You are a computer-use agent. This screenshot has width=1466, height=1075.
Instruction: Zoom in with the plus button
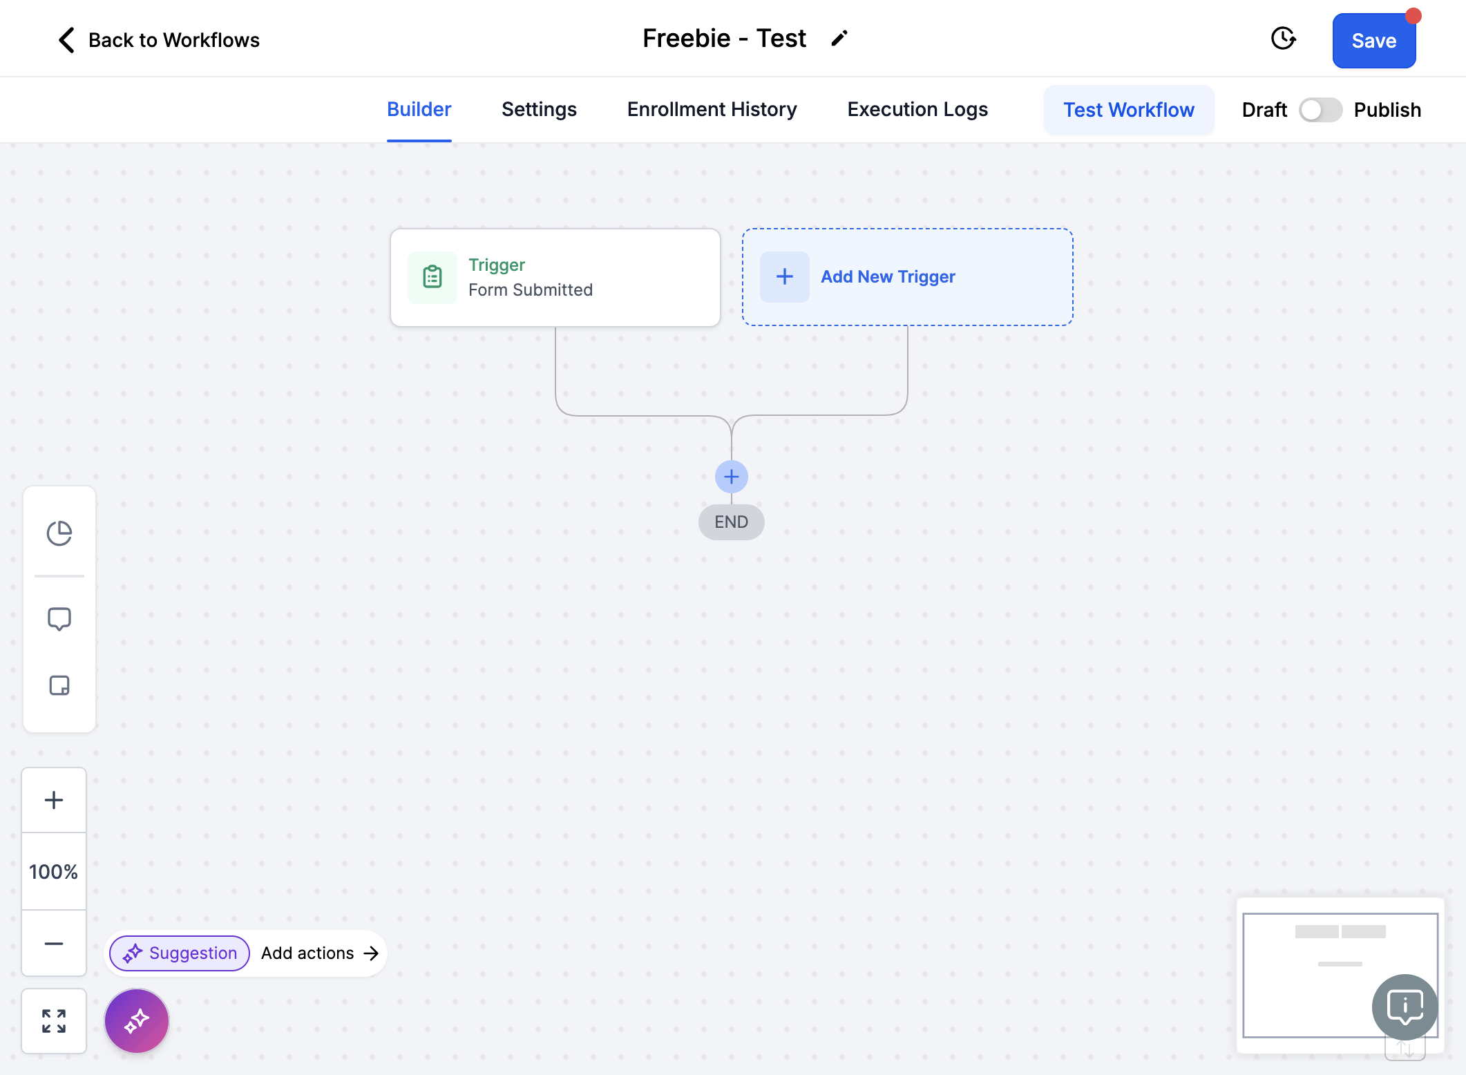(54, 800)
